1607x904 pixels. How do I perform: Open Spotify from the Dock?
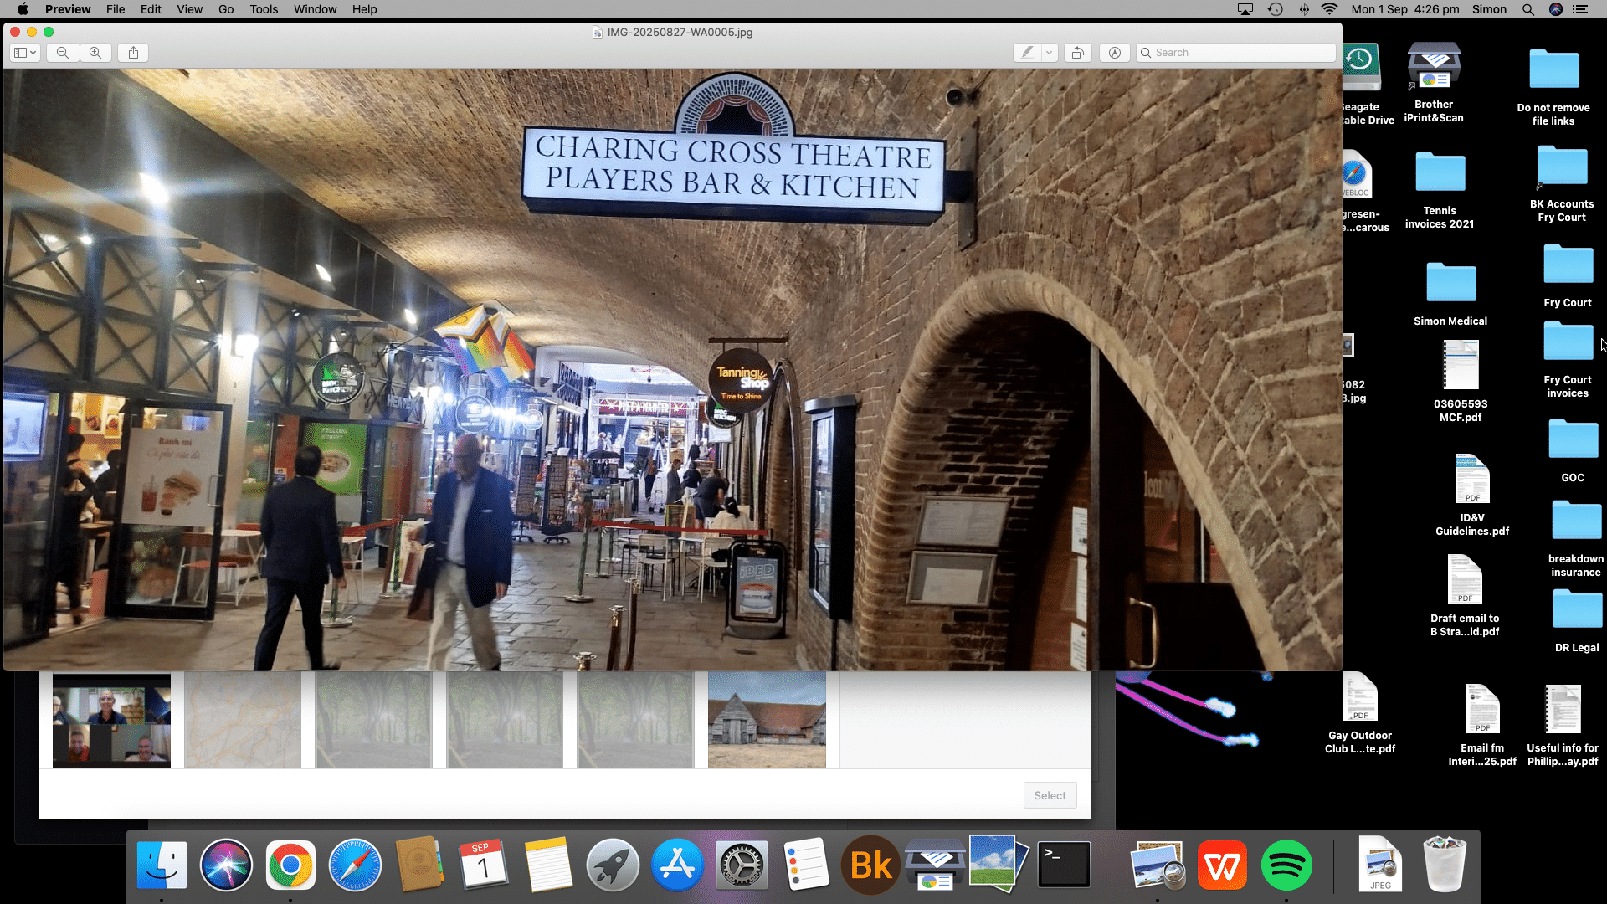coord(1286,865)
